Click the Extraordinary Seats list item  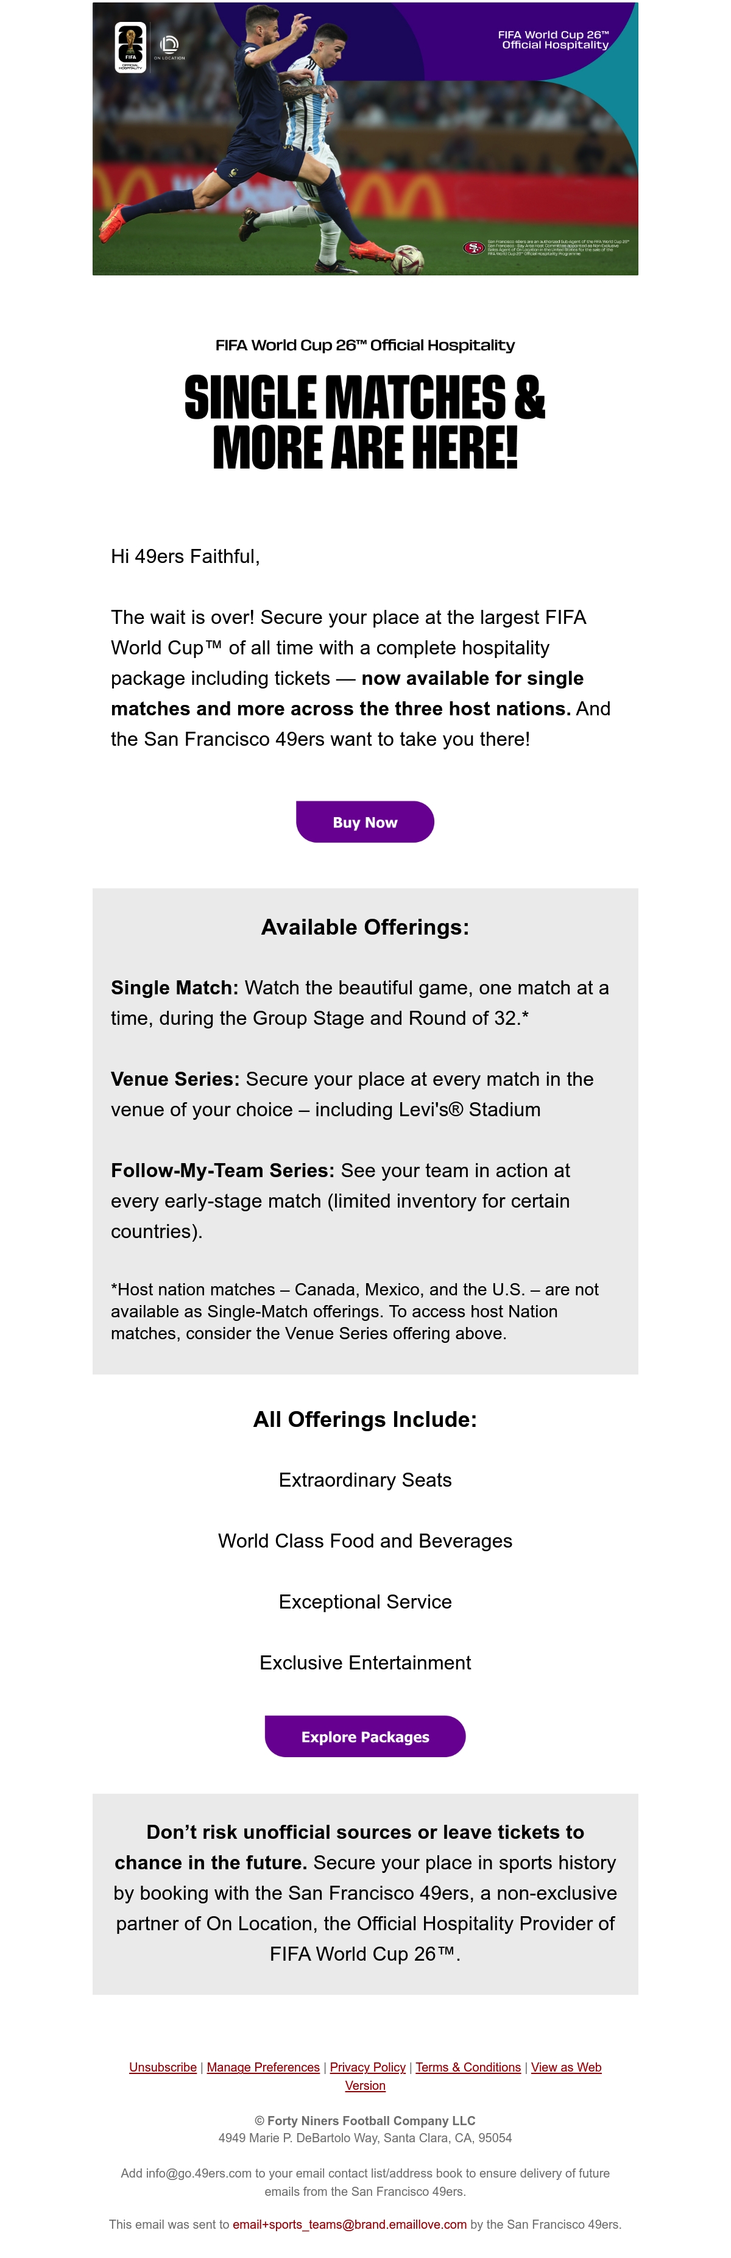[x=365, y=1479]
